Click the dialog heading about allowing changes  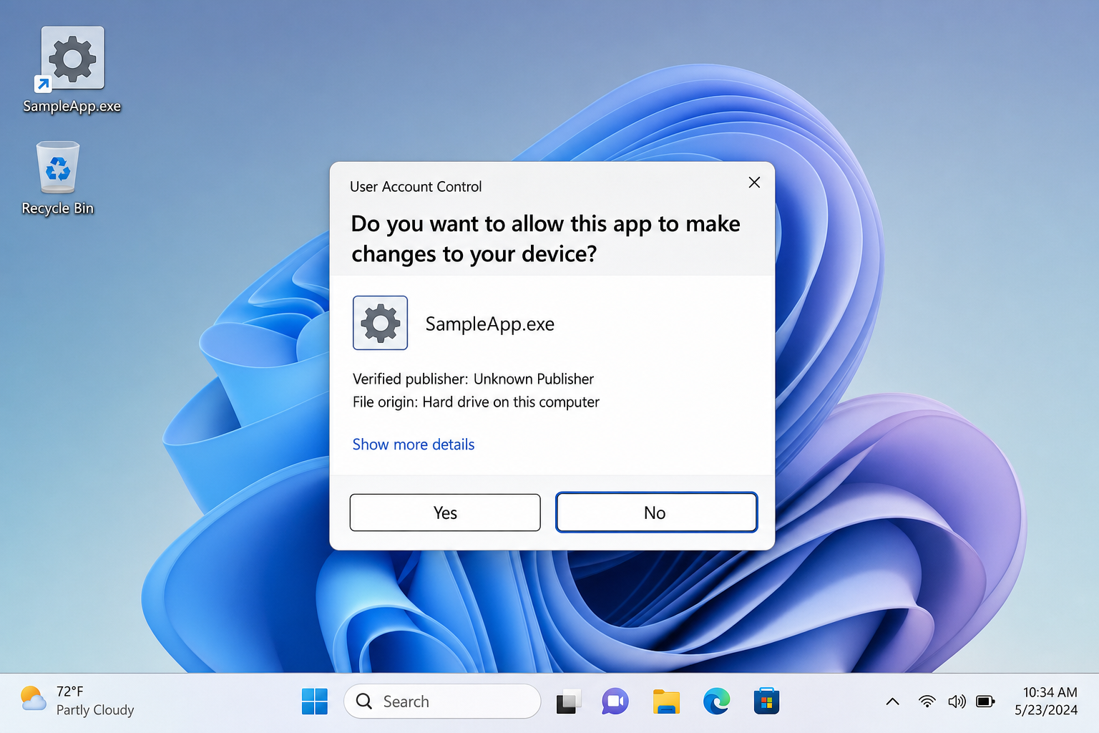point(545,238)
